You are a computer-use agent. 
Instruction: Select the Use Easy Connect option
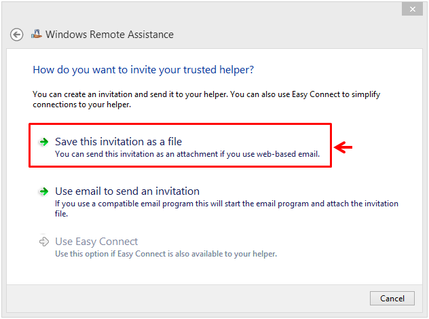[96, 242]
